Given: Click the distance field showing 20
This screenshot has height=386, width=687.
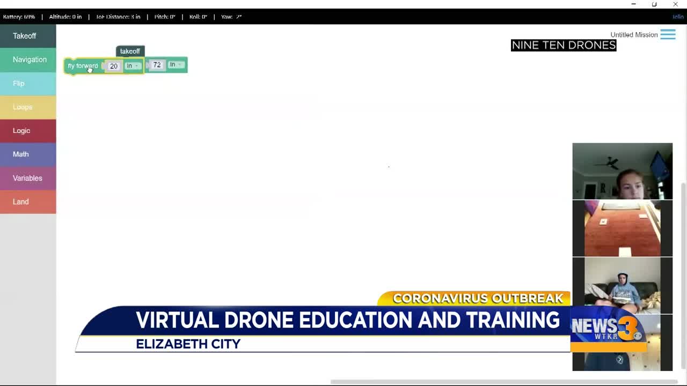Looking at the screenshot, I should click(113, 66).
